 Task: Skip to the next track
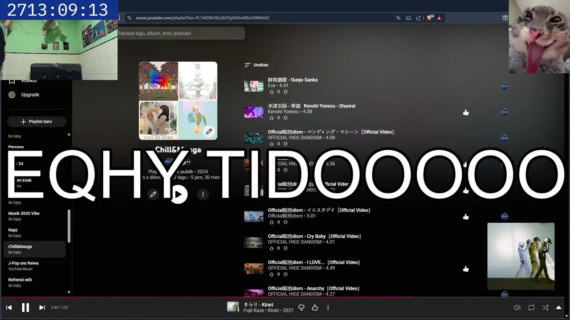coord(42,308)
